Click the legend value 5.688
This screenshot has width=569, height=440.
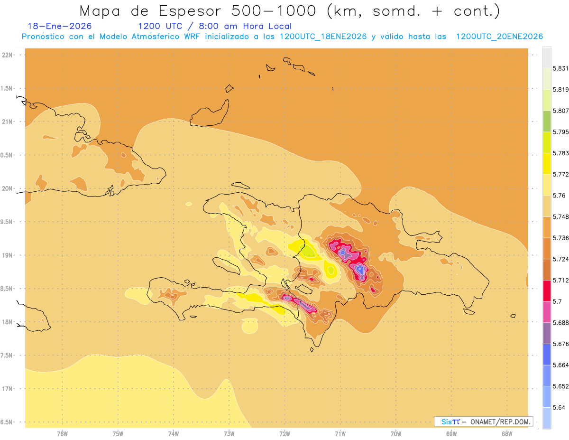tap(560, 323)
